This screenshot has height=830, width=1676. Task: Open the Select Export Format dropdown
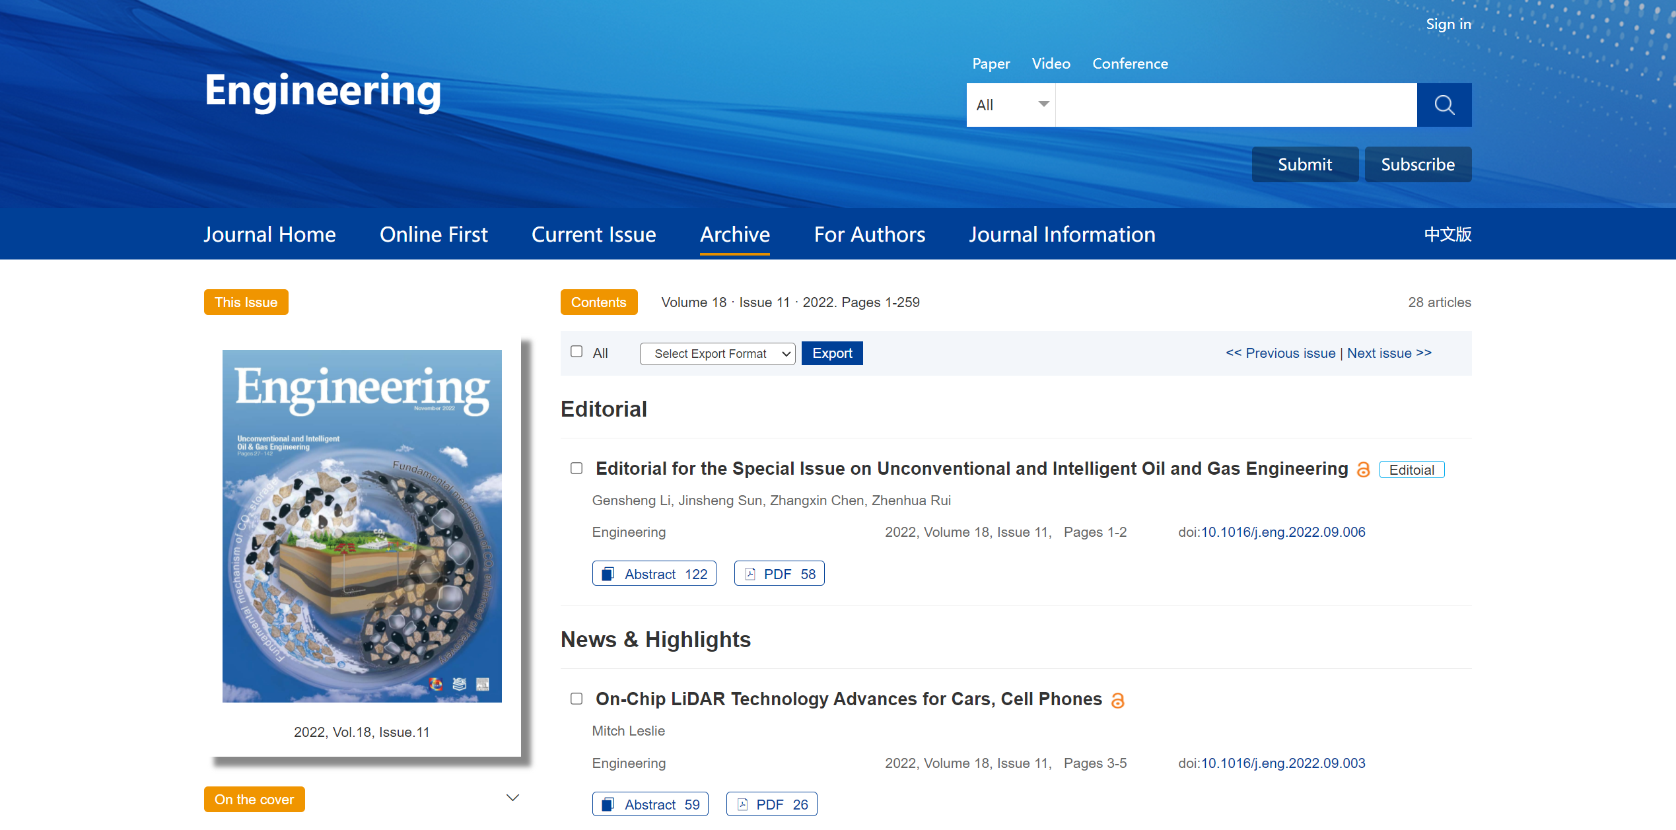(x=717, y=353)
